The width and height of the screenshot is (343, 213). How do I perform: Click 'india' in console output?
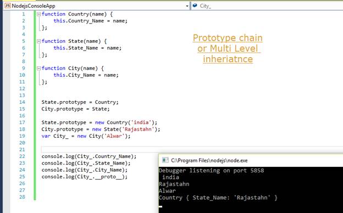(x=170, y=177)
